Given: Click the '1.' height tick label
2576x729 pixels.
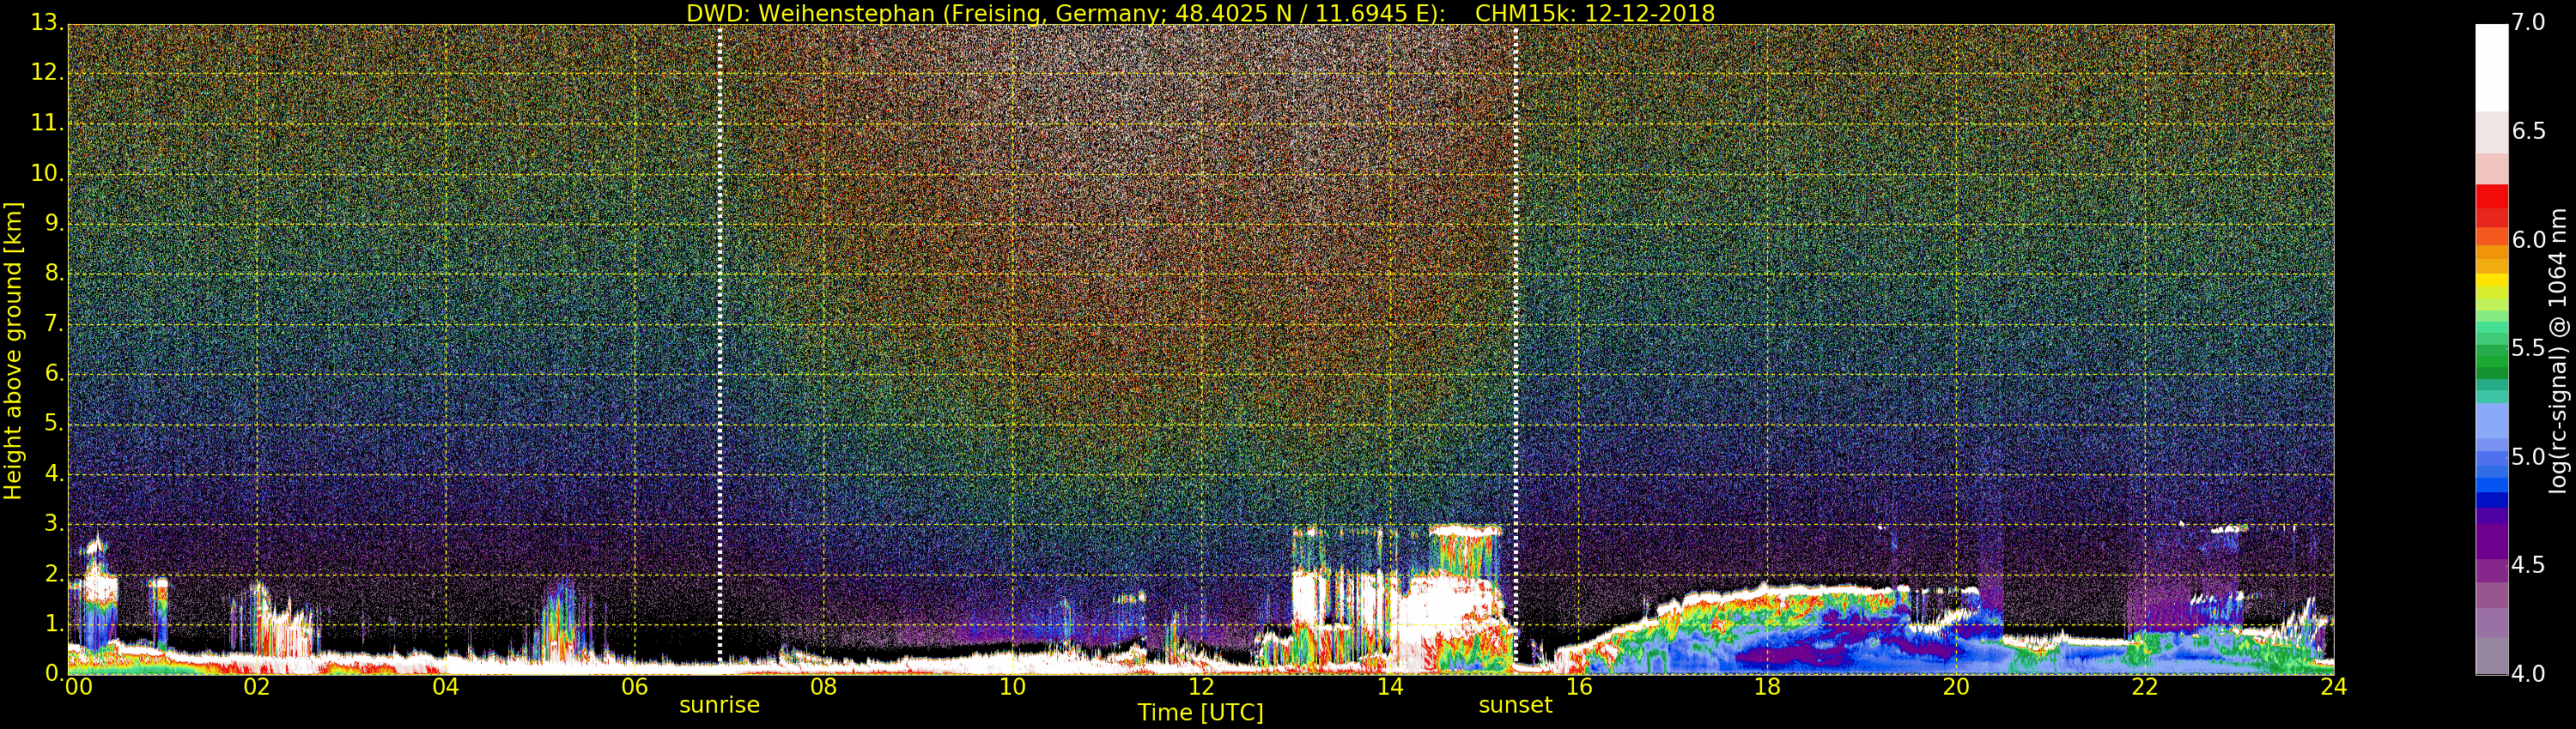Looking at the screenshot, I should coord(54,624).
